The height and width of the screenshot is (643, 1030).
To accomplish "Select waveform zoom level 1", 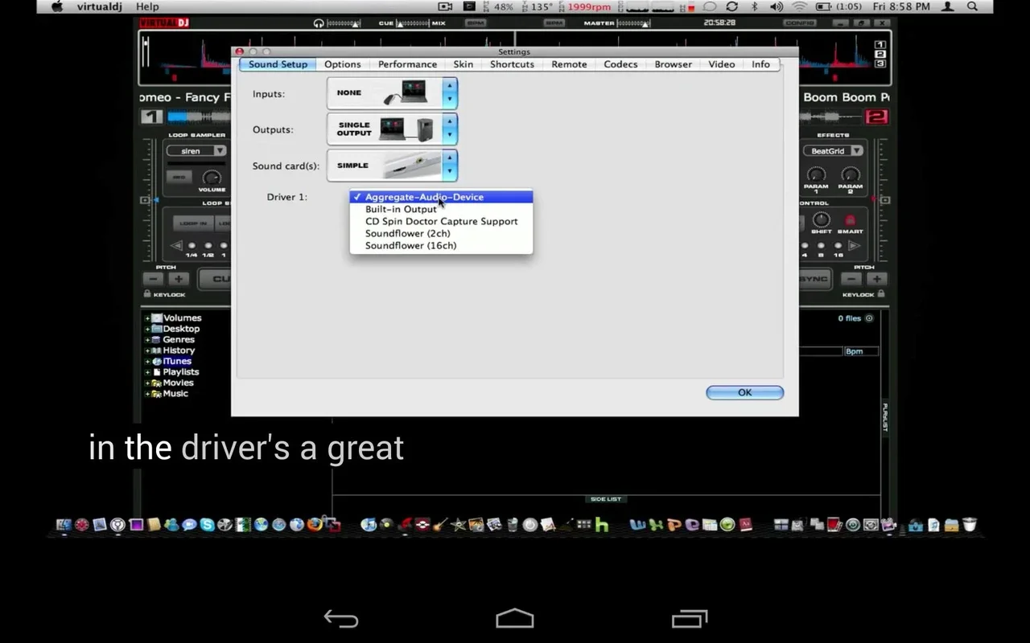I will coord(880,45).
